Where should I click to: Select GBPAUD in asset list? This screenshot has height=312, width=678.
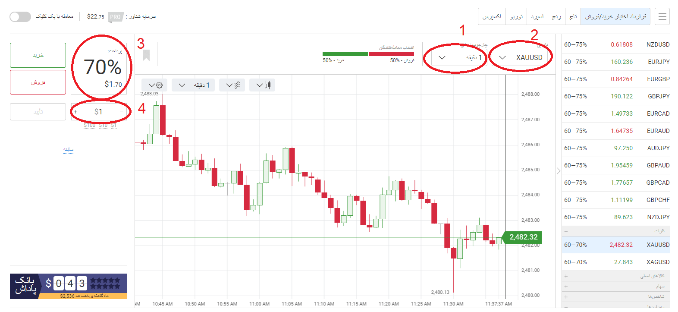pos(616,165)
